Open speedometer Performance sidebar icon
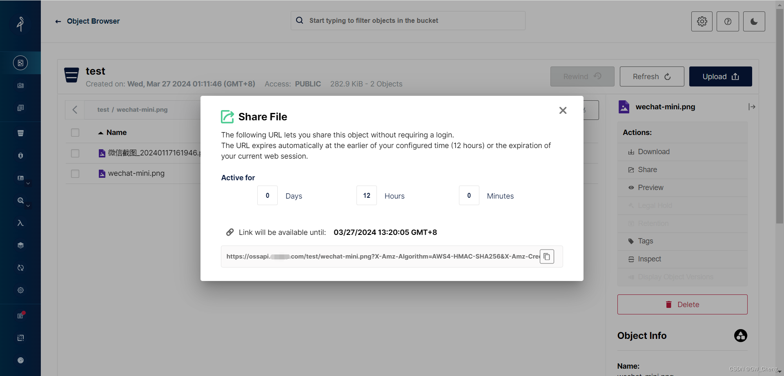The height and width of the screenshot is (376, 784). (x=20, y=360)
